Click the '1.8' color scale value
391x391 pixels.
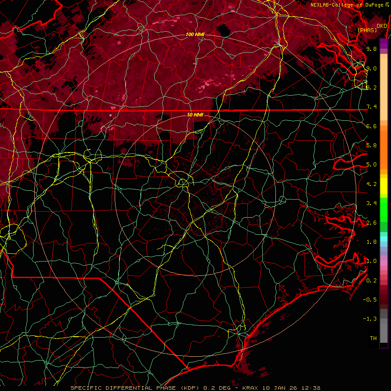[371, 242]
